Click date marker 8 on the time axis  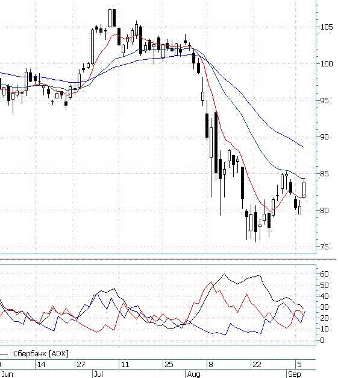(x=211, y=364)
